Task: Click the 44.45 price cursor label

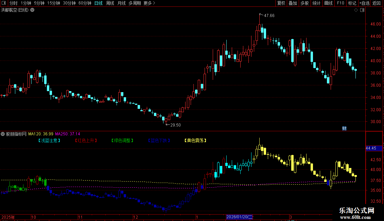Action: click(374, 148)
